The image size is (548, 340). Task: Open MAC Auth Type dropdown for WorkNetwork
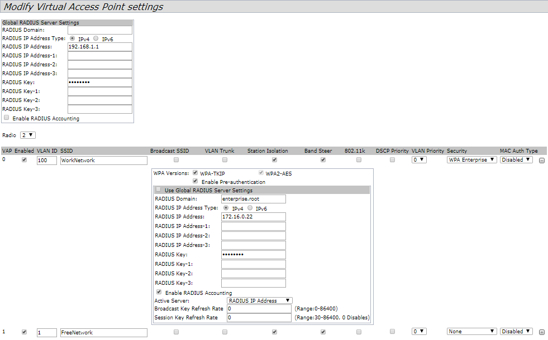tap(516, 160)
